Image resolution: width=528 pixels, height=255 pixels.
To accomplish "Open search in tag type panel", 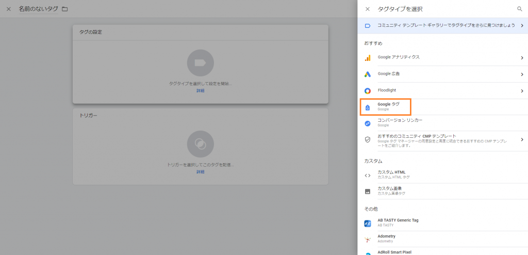I will (520, 9).
